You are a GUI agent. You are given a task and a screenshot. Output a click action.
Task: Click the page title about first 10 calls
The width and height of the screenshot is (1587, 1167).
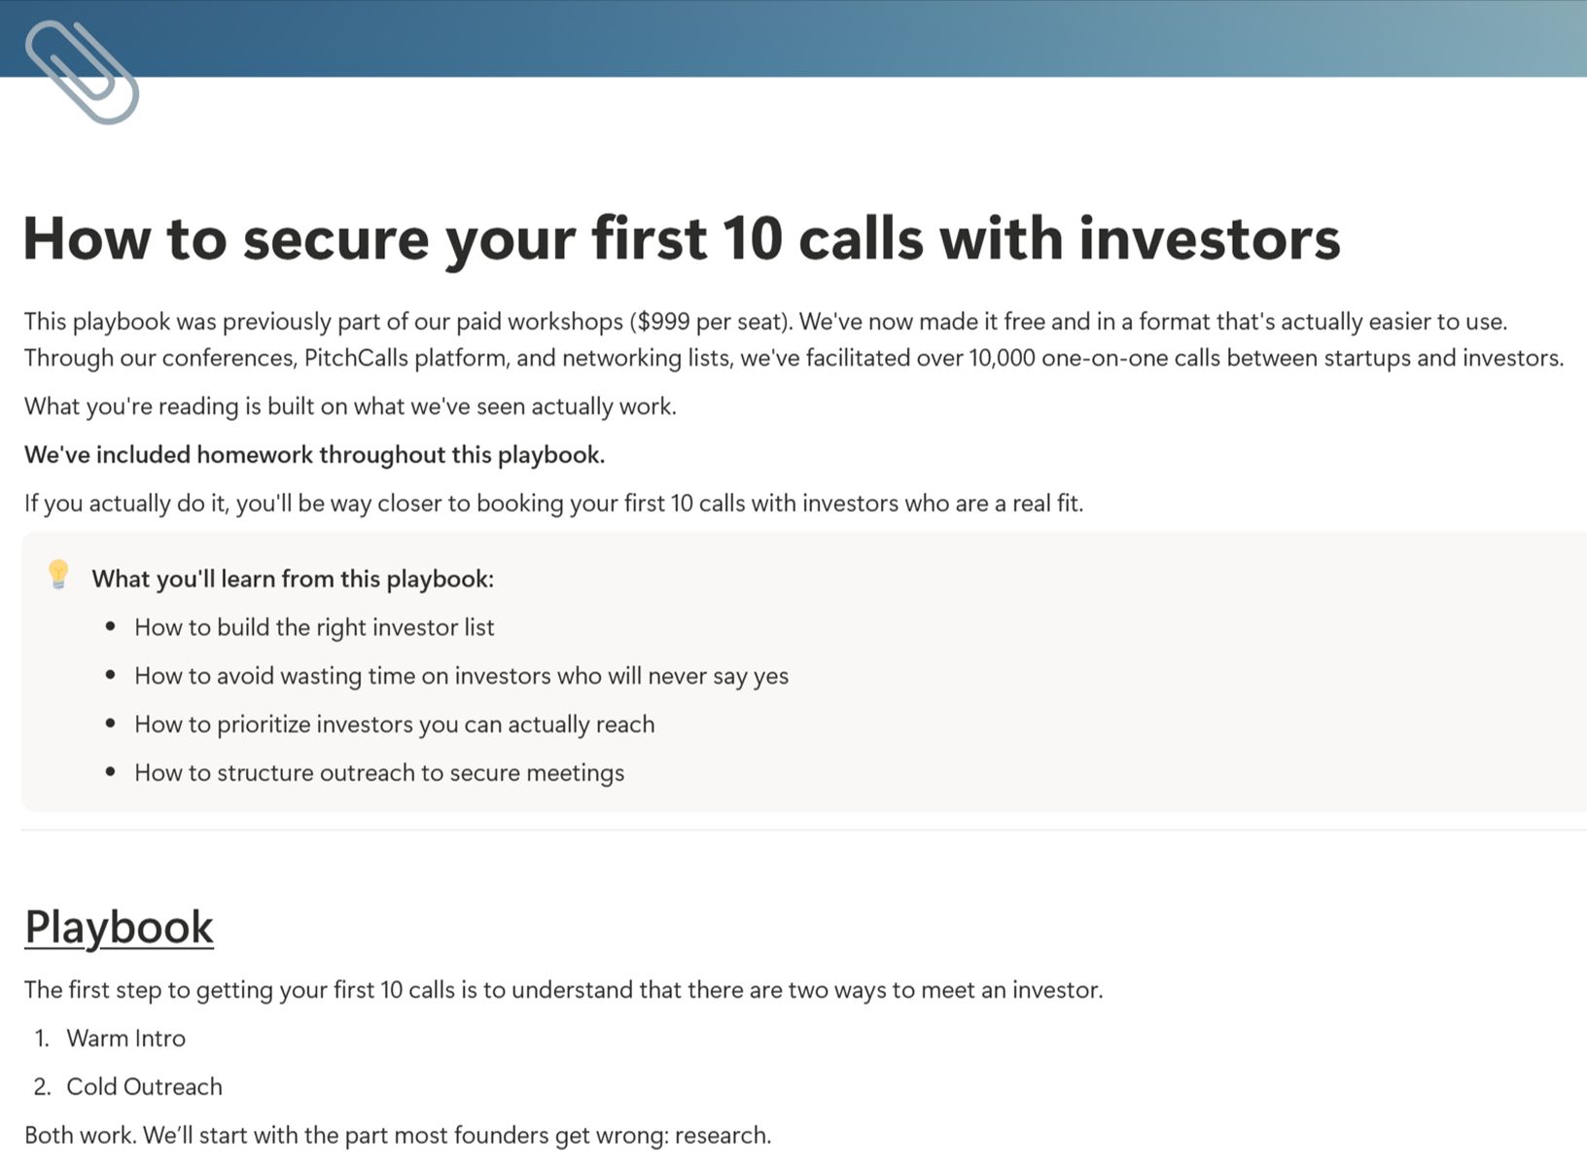tap(682, 238)
